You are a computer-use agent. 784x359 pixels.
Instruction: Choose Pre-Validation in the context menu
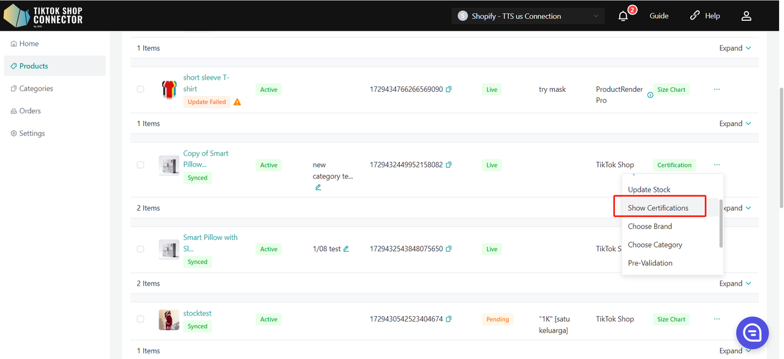pyautogui.click(x=650, y=263)
